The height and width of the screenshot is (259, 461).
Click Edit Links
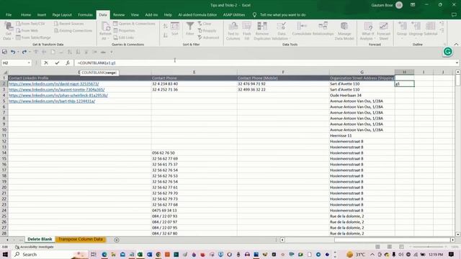point(123,37)
